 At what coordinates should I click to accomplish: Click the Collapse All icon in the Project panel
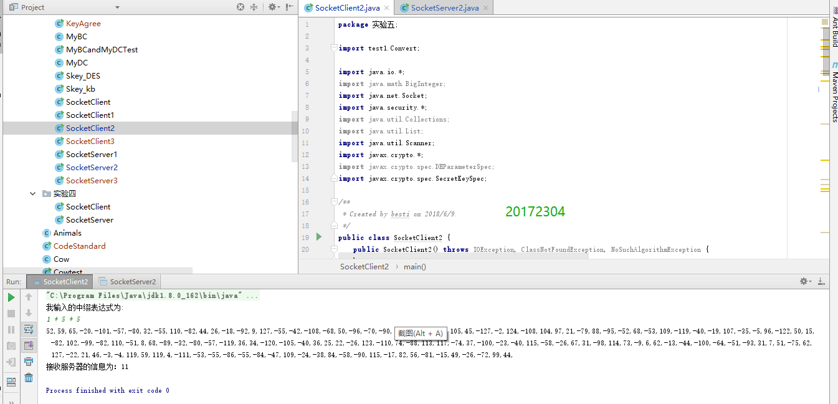click(254, 7)
